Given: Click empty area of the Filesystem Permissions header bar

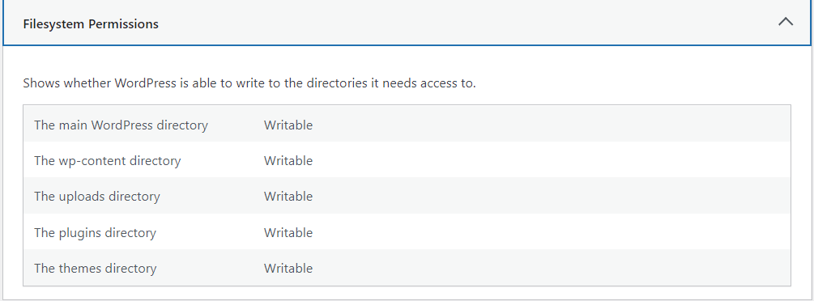Looking at the screenshot, I should click(x=467, y=23).
